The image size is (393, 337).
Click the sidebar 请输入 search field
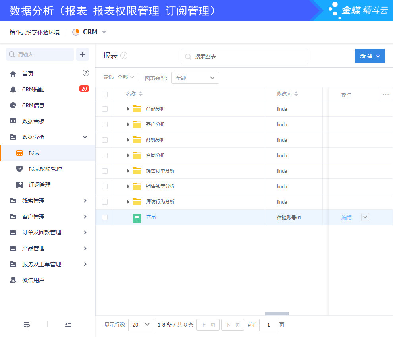(x=40, y=54)
